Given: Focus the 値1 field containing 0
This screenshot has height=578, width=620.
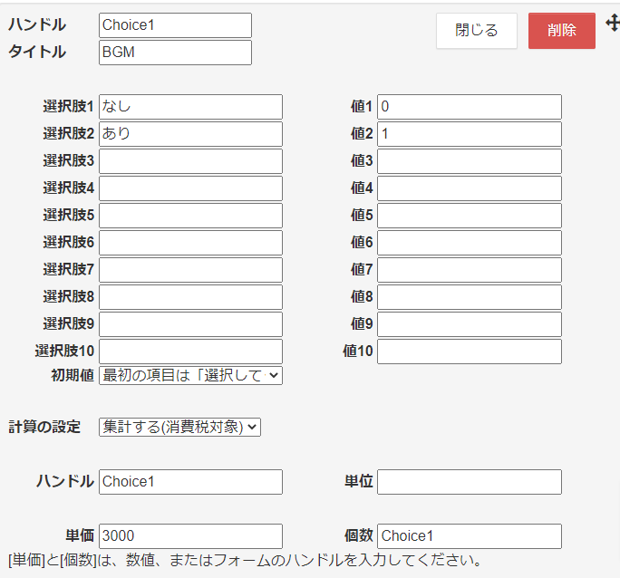Looking at the screenshot, I should pyautogui.click(x=469, y=107).
